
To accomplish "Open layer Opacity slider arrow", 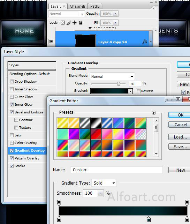I will pos(115,14).
